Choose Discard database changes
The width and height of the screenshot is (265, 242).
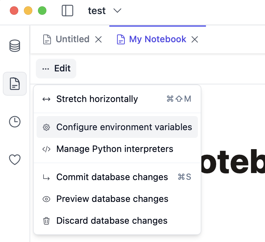point(112,221)
